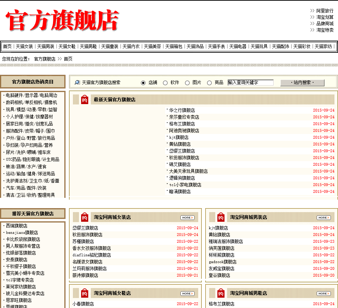
Task: Open category 玩具/模型/动漫/早教/益智
Action: 31,109
